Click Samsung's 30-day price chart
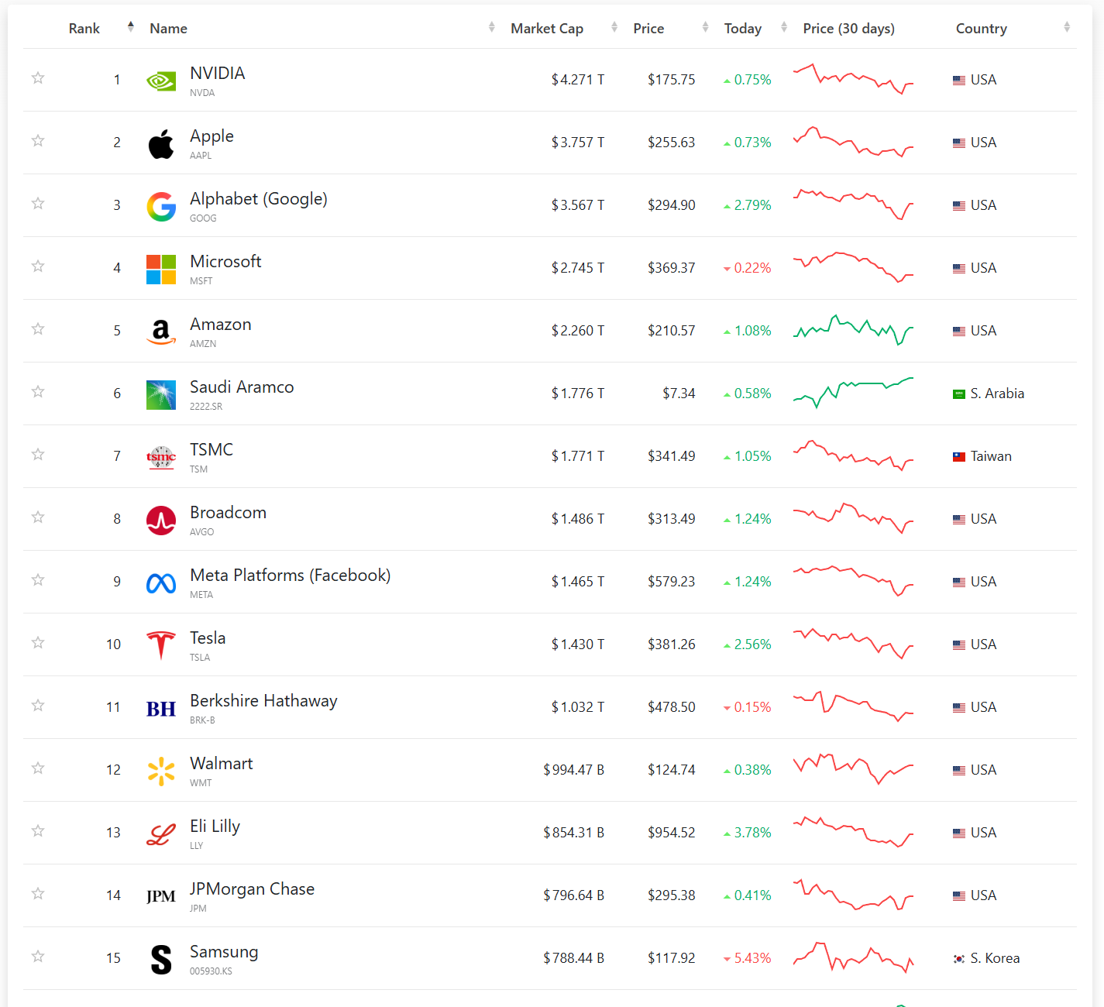Image resolution: width=1104 pixels, height=1007 pixels. pos(853,957)
